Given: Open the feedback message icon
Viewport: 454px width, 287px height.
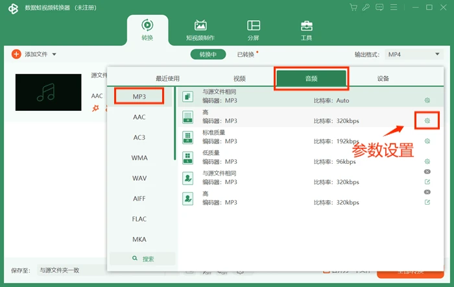Looking at the screenshot, I should 379,7.
